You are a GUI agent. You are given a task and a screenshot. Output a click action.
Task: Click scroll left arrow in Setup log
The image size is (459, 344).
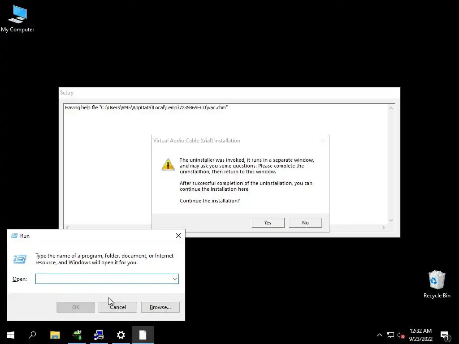[x=67, y=228]
